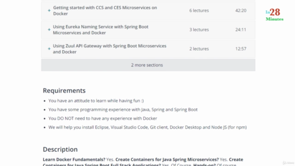
Task: Click the 12:57 duration
Action: coord(241,49)
